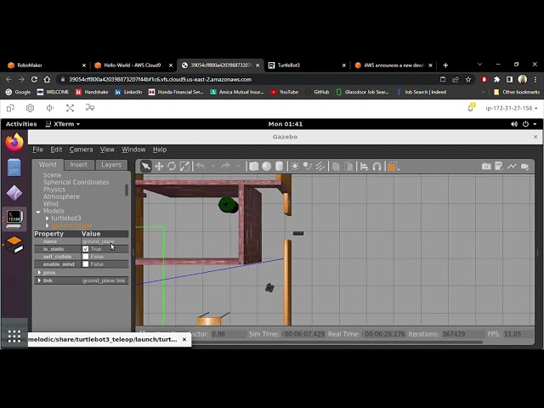Switch to the TurtleBot3 browser tab
Screen dimensions: 544x408
308,65
